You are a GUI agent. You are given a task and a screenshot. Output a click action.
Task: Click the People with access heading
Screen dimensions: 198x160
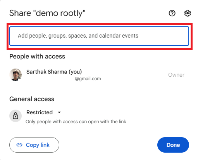coord(37,57)
